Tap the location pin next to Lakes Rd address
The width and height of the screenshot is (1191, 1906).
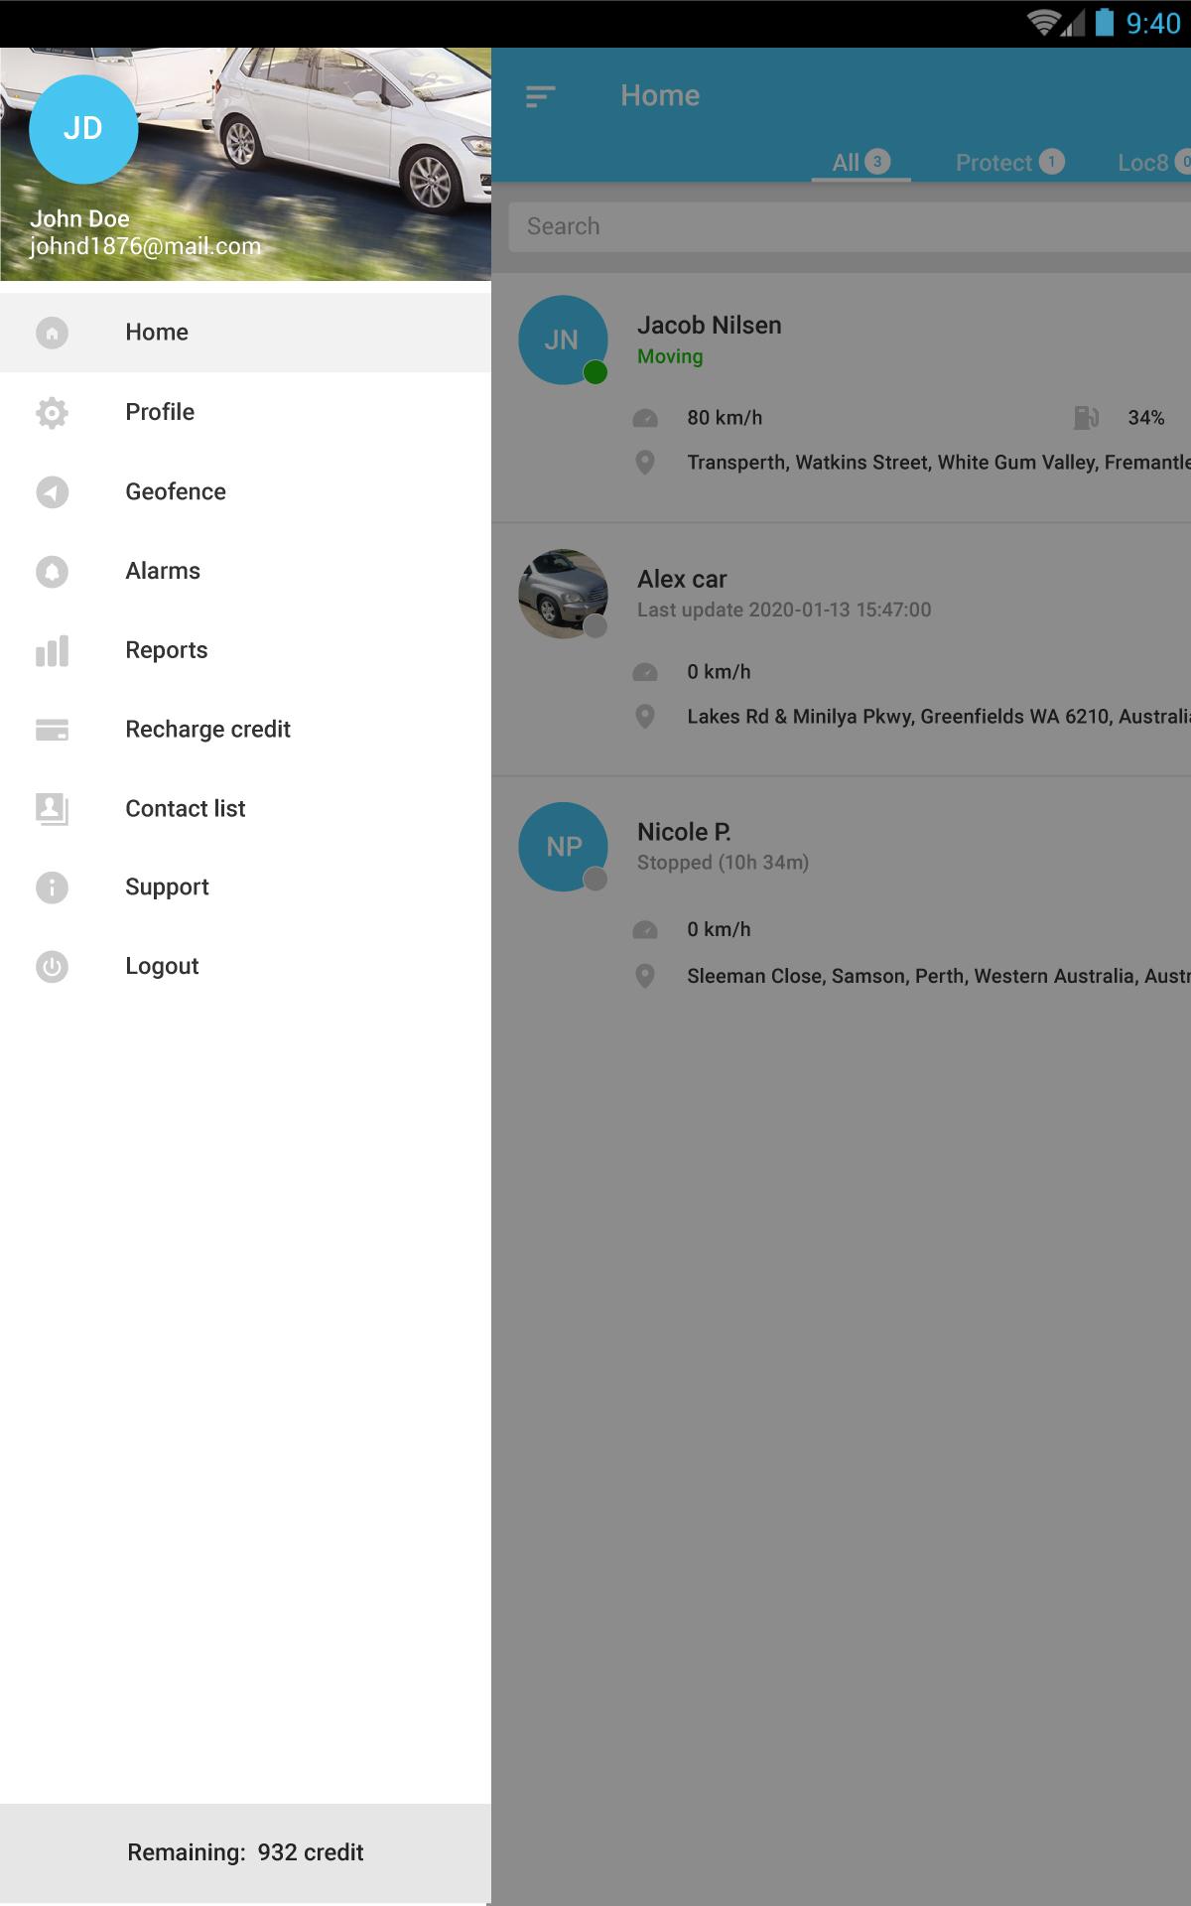click(x=645, y=717)
